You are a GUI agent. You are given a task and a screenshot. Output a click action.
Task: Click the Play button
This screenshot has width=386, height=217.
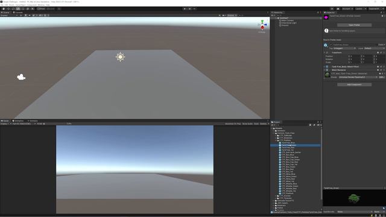pyautogui.click(x=185, y=9)
